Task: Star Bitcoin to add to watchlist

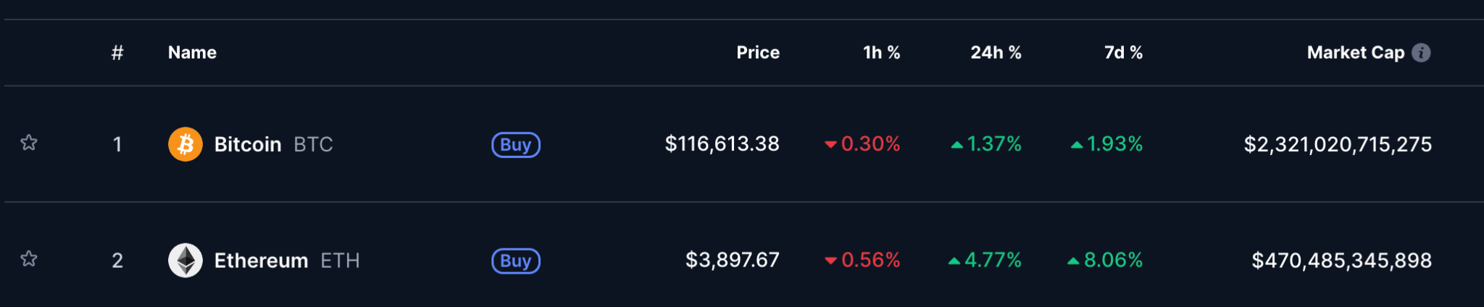Action: [28, 143]
